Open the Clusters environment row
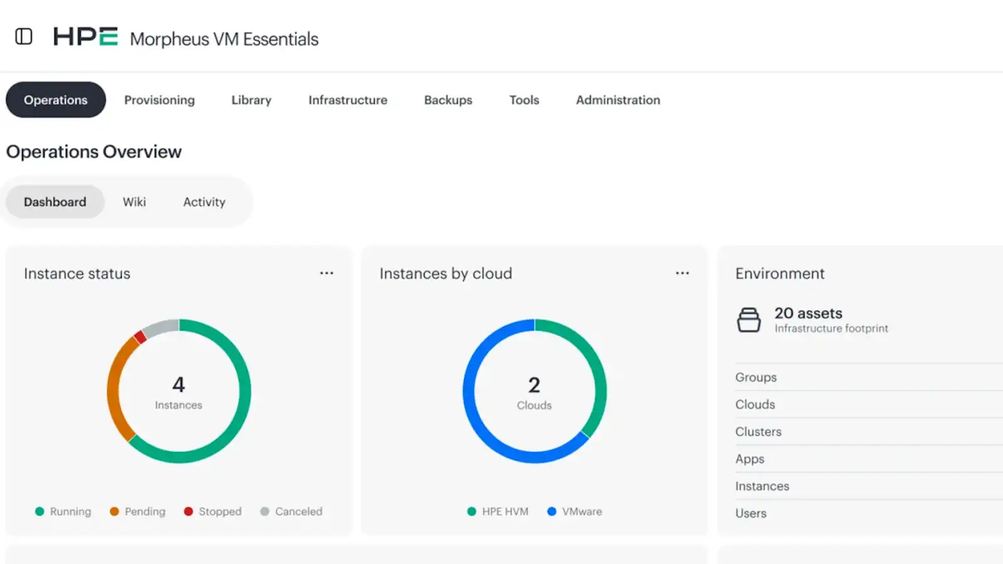This screenshot has width=1003, height=564. (x=869, y=432)
